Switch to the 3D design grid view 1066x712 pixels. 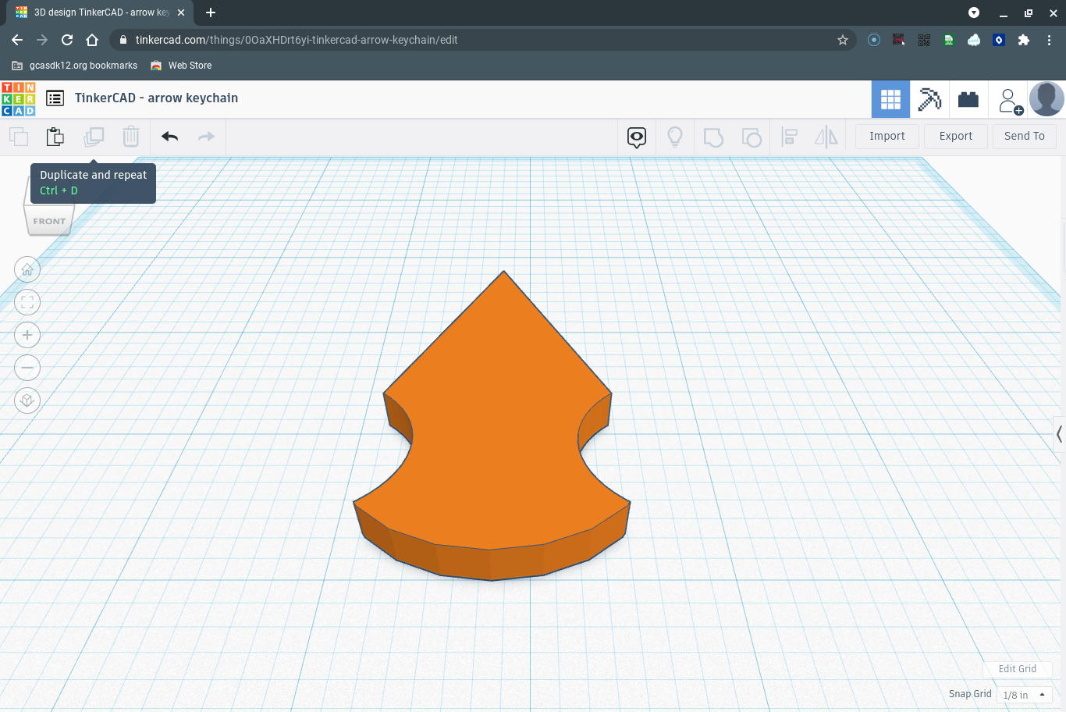(890, 99)
